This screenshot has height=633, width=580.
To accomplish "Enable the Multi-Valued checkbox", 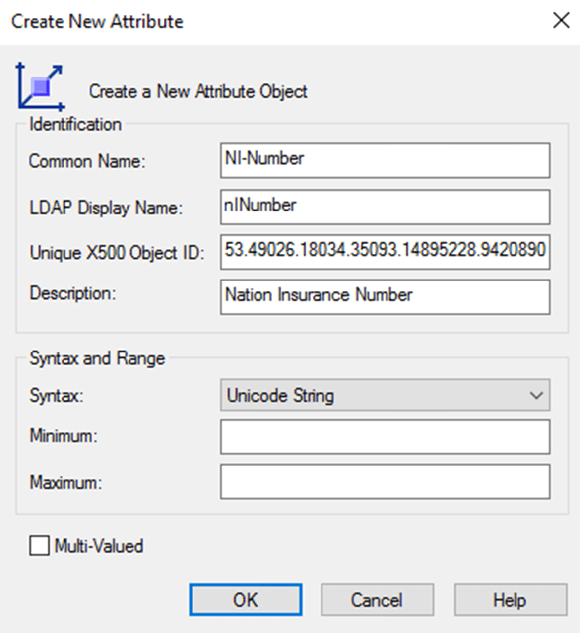I will [x=39, y=545].
